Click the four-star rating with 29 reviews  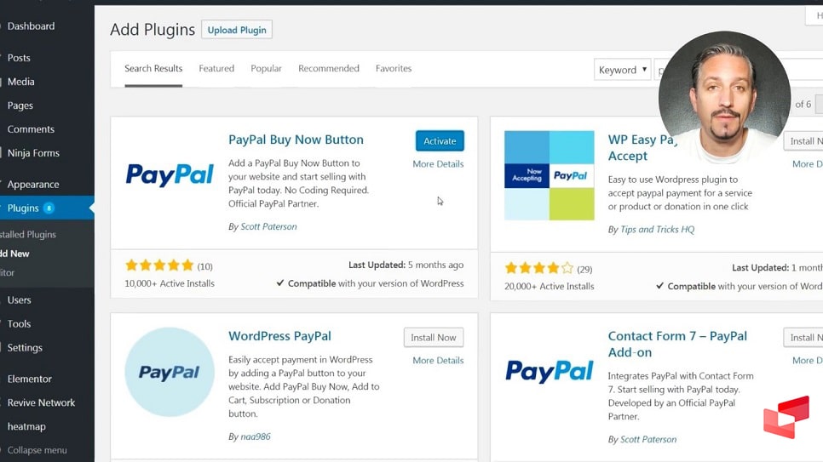click(x=539, y=269)
